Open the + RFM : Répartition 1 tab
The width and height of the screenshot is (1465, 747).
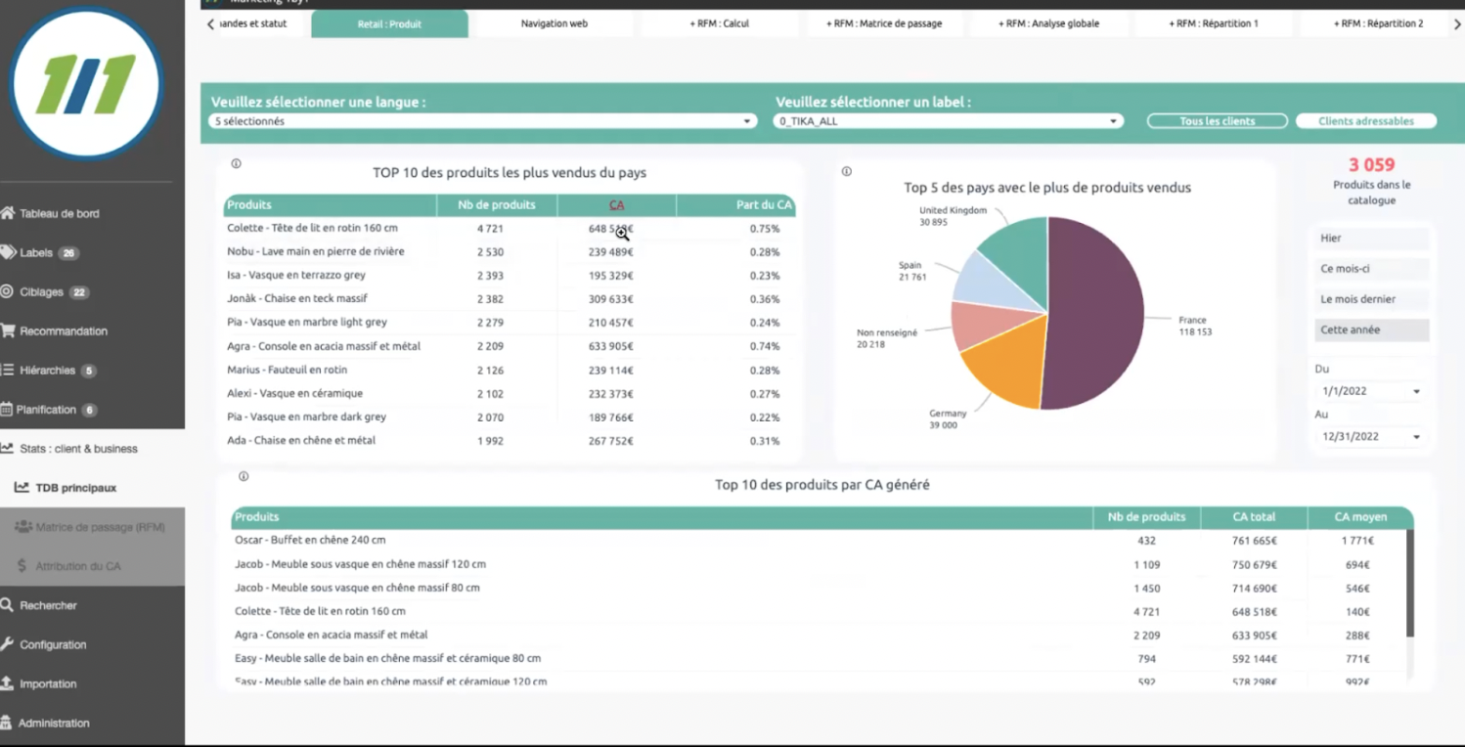click(x=1214, y=23)
